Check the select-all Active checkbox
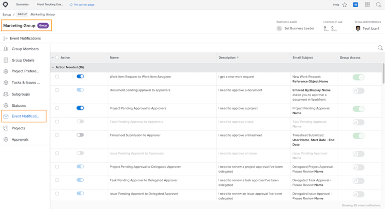The height and width of the screenshot is (209, 385). pyautogui.click(x=57, y=58)
